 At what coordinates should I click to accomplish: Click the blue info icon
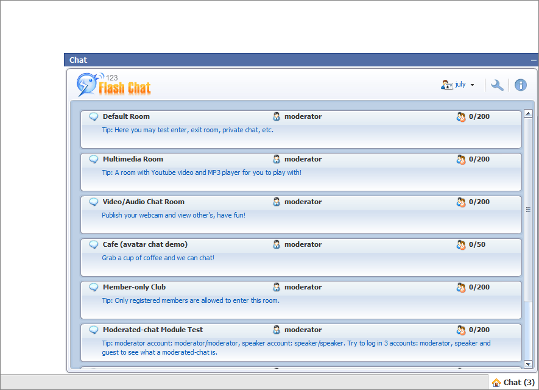[x=520, y=85]
